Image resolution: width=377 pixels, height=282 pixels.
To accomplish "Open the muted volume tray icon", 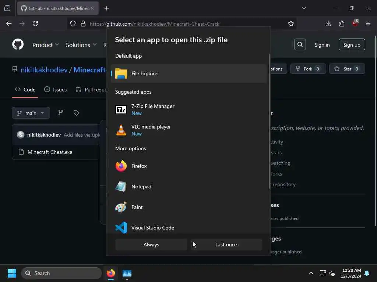I will tap(332, 273).
